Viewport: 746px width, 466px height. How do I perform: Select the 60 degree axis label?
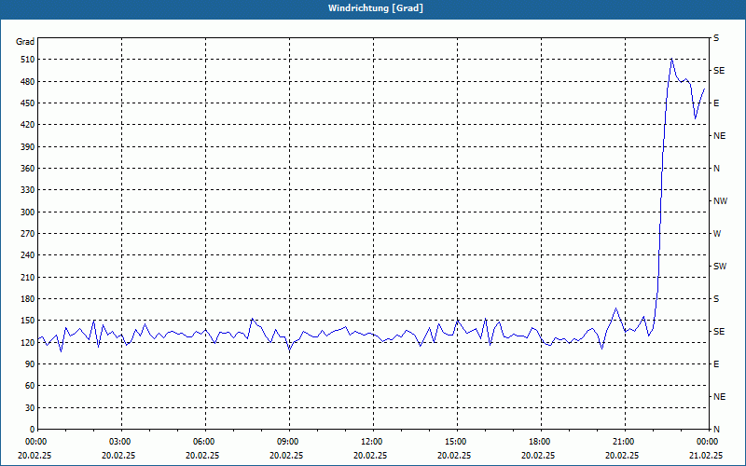31,385
